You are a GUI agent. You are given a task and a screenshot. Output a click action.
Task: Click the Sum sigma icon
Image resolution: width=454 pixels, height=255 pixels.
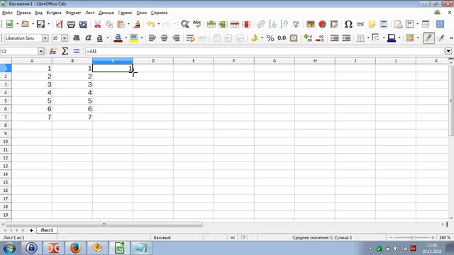65,51
